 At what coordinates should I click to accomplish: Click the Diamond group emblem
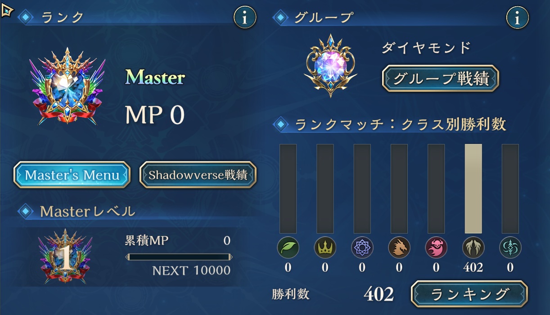tap(331, 66)
